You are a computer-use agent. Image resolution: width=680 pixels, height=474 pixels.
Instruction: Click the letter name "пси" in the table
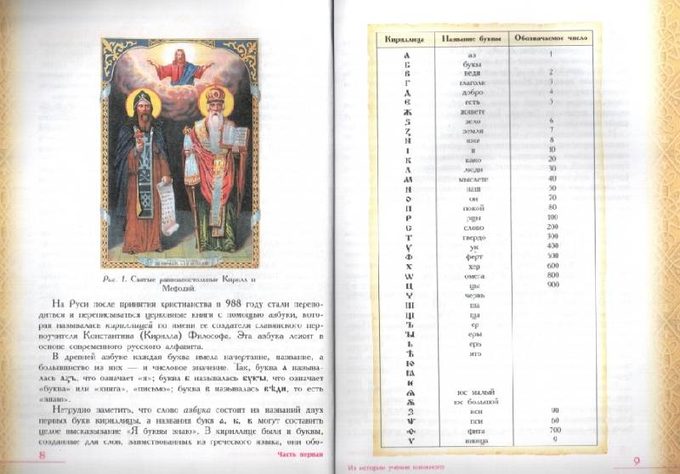(476, 421)
